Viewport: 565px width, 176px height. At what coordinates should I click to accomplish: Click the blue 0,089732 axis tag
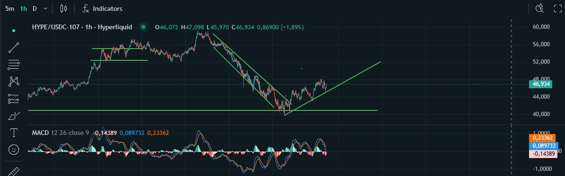pos(543,146)
